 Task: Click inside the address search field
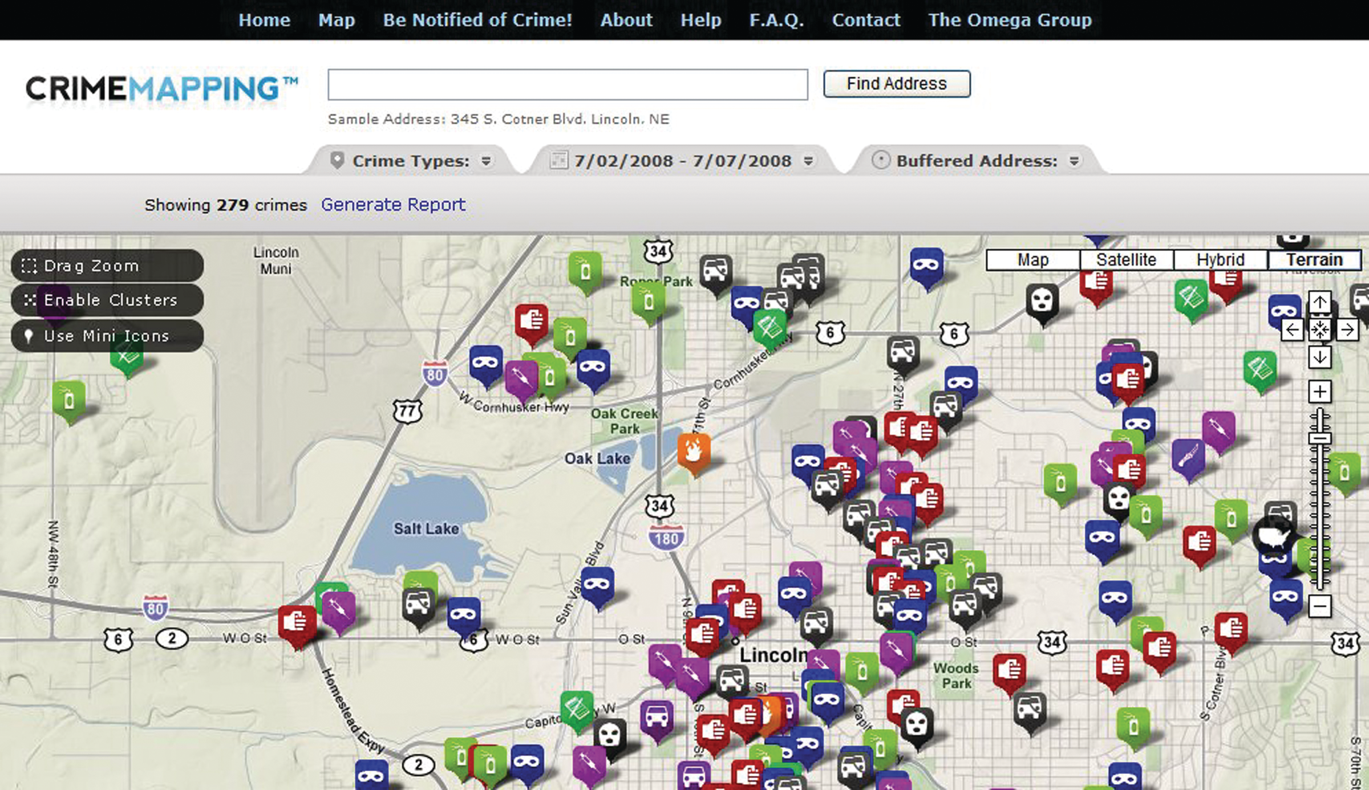click(568, 84)
